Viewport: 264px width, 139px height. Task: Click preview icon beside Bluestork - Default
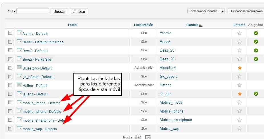(x=19, y=67)
